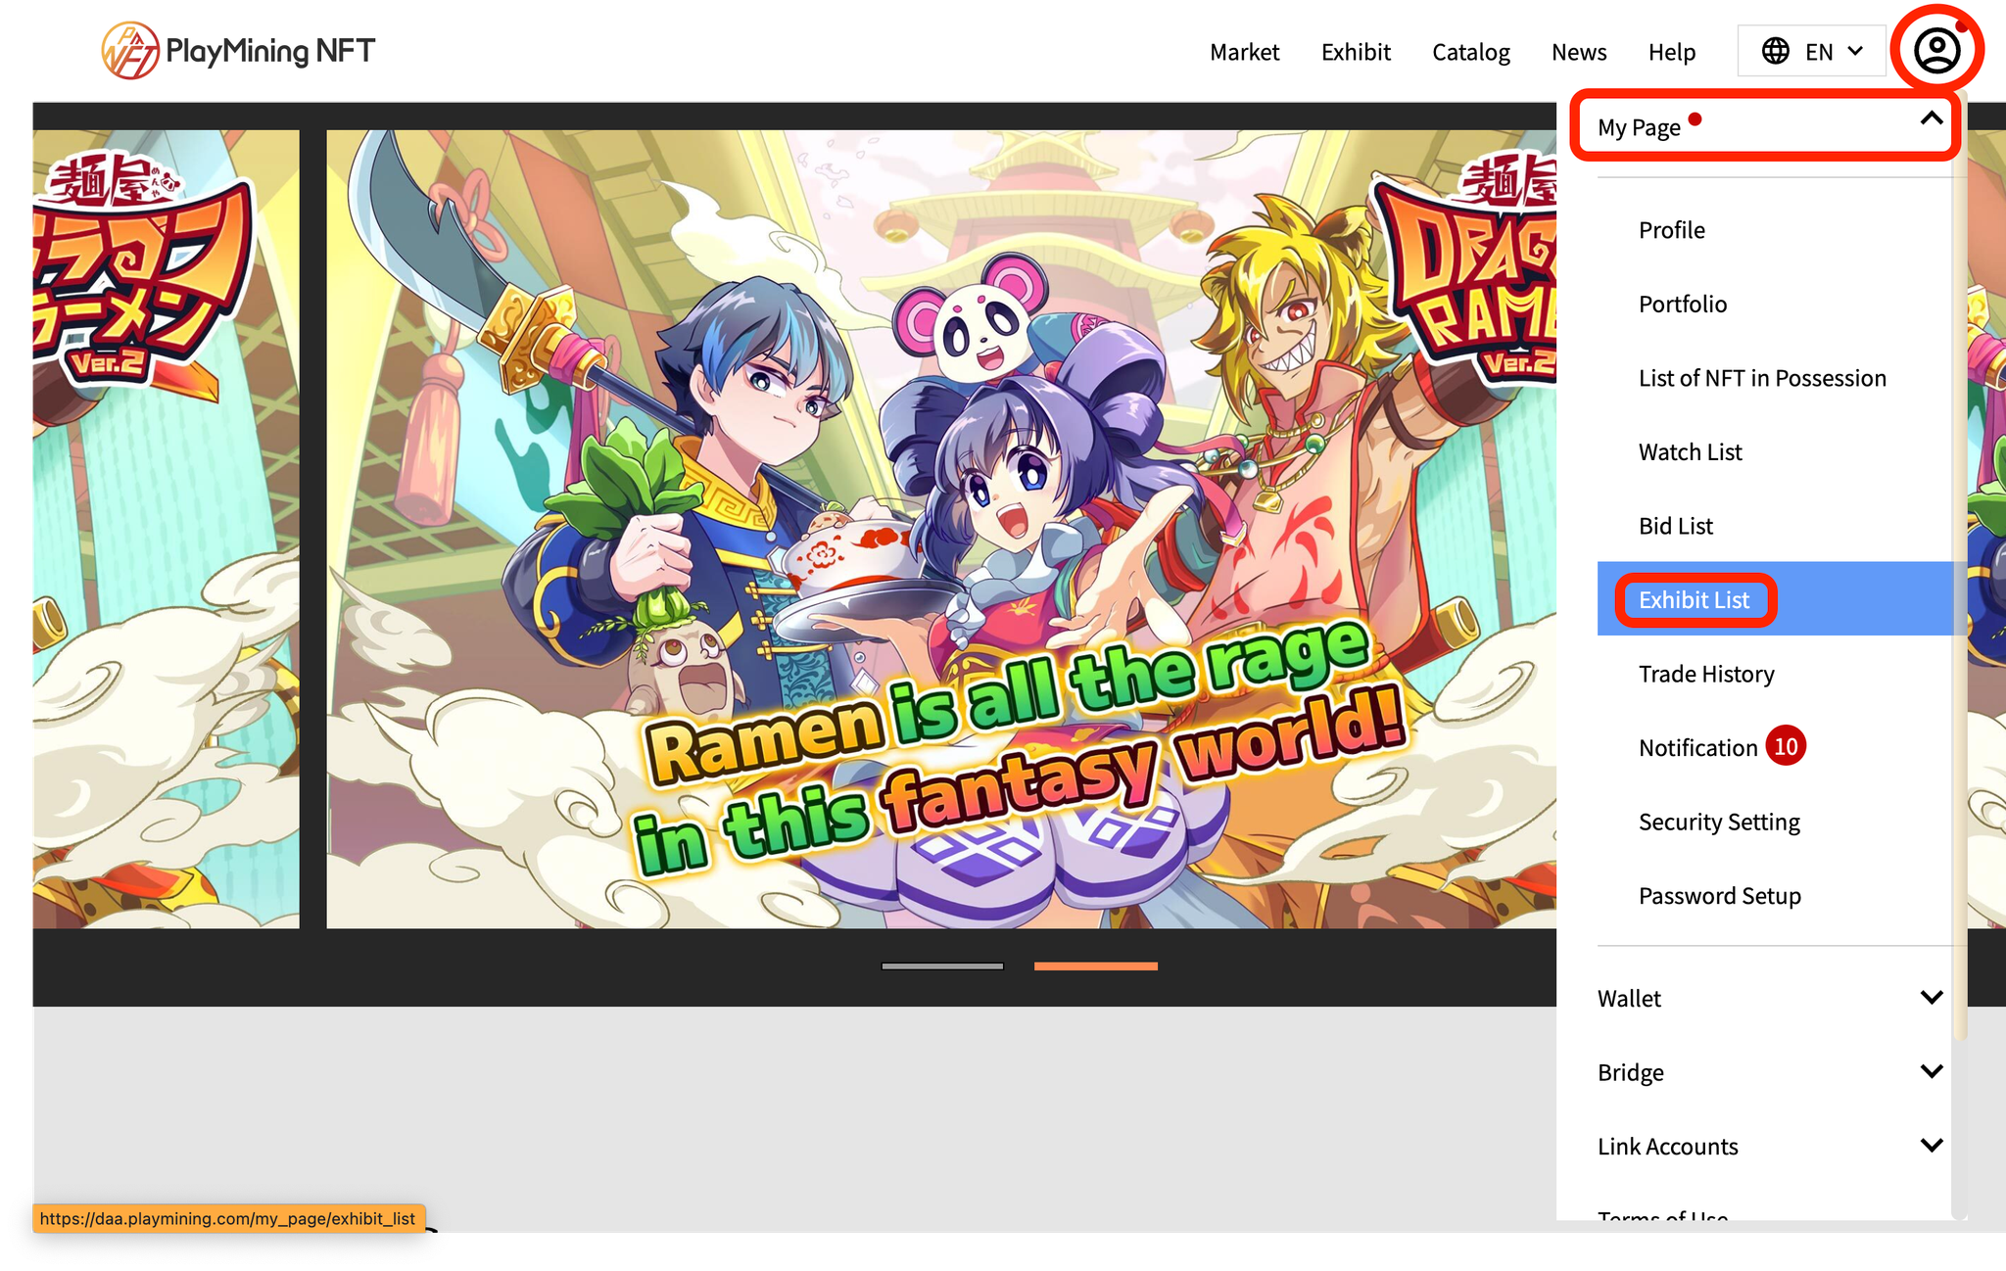Open the Market nav item
Image resolution: width=2006 pixels, height=1271 pixels.
pyautogui.click(x=1244, y=52)
